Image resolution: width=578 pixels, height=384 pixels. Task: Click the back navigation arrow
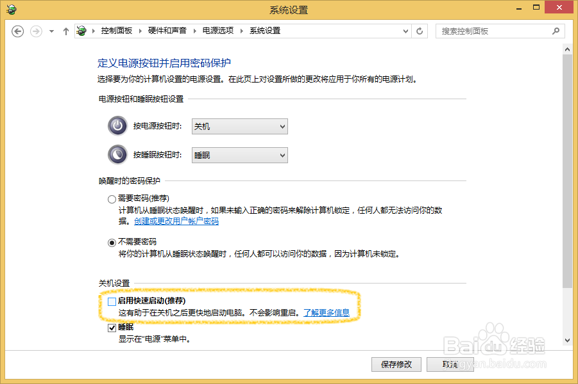click(x=17, y=30)
